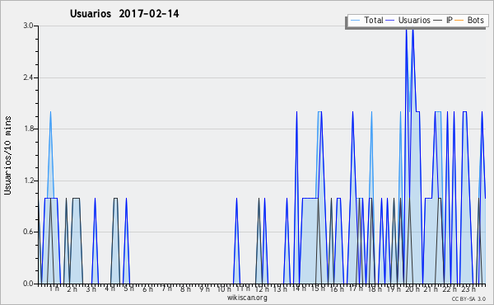The image size is (494, 305).
Task: Click the '2 h' x-axis label
Action: pos(72,289)
